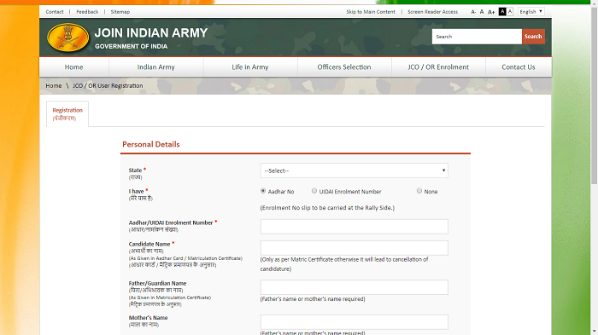Click the Personal Details heading

pyautogui.click(x=151, y=144)
